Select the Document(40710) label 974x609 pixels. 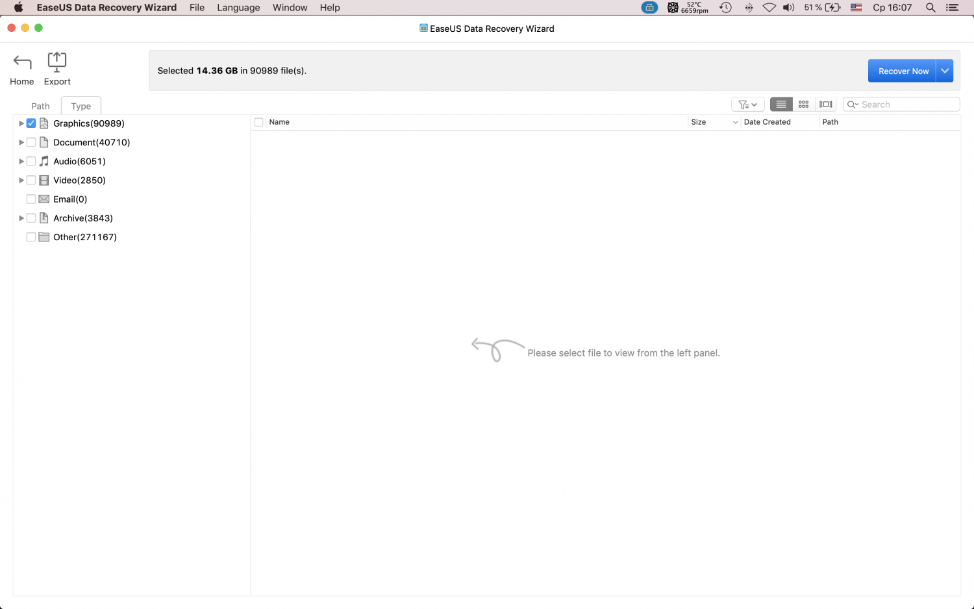[92, 142]
